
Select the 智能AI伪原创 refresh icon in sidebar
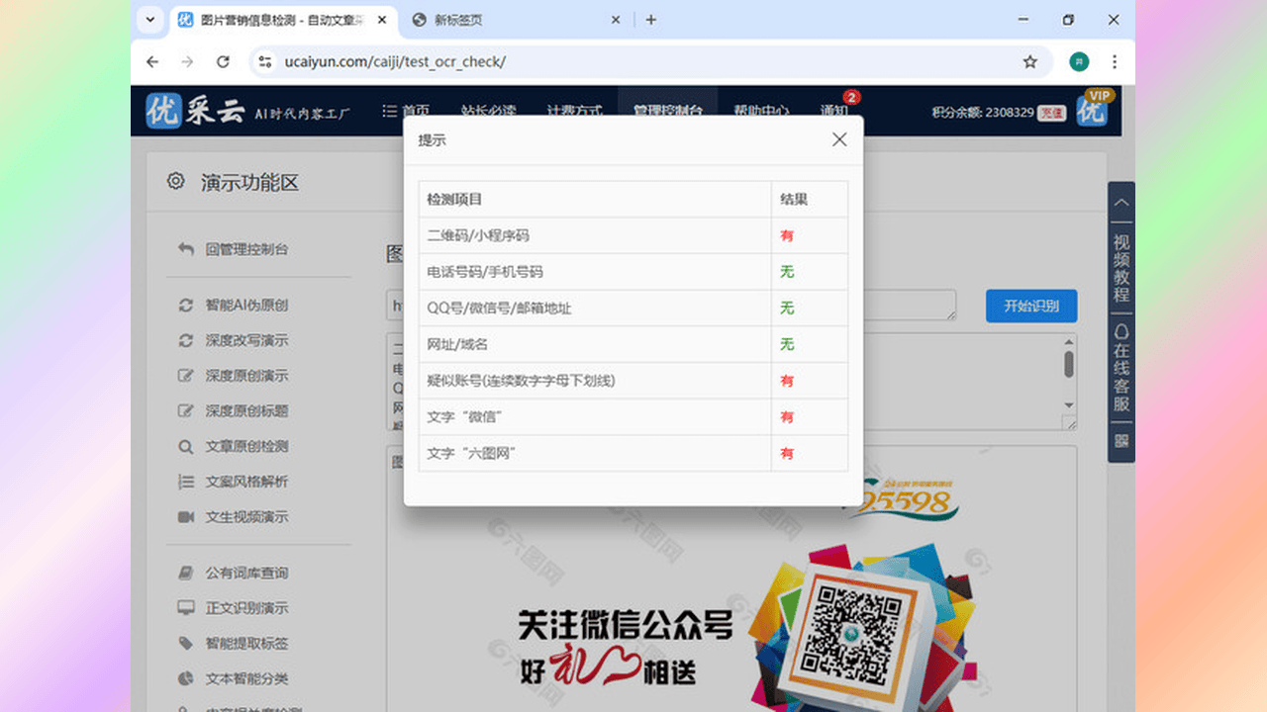click(x=185, y=306)
